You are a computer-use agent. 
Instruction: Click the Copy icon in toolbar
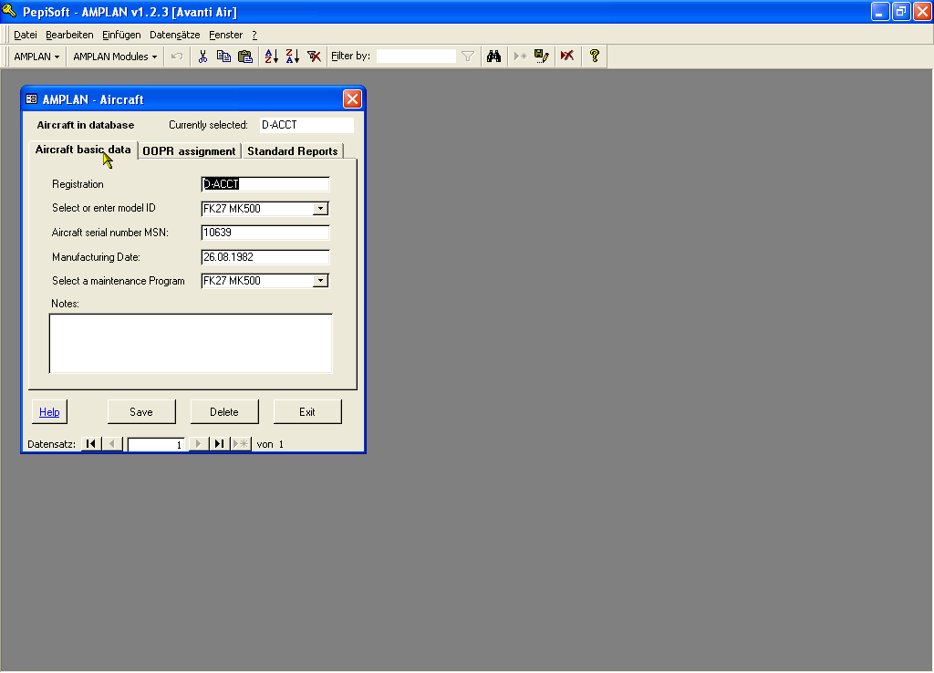tap(223, 57)
